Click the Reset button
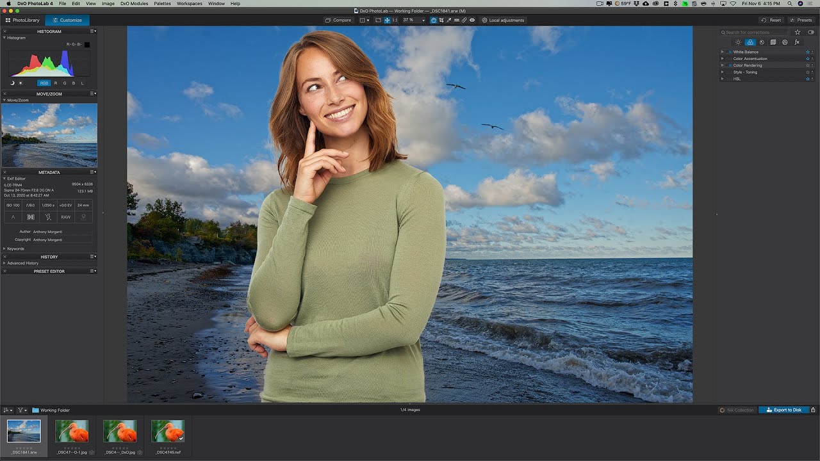Image resolution: width=820 pixels, height=461 pixels. point(771,20)
